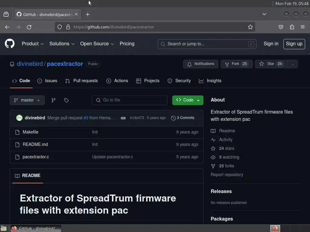View the 3 Commits history

(183, 118)
